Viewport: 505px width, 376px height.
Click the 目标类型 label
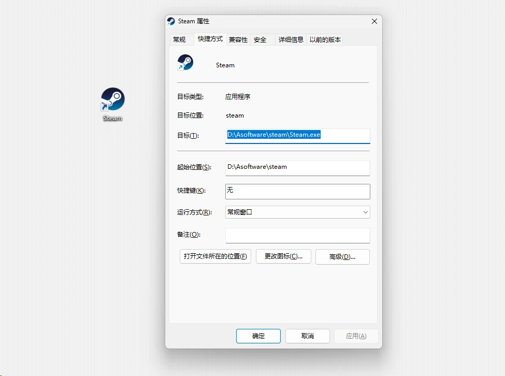(190, 96)
